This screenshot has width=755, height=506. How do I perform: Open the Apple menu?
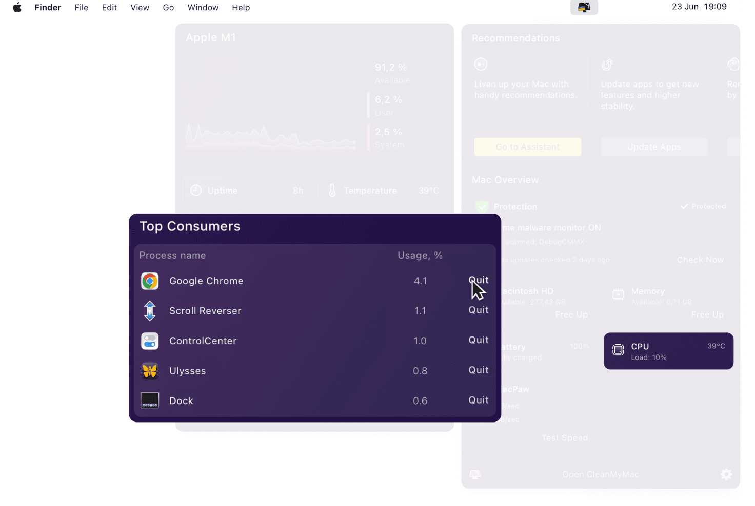17,7
